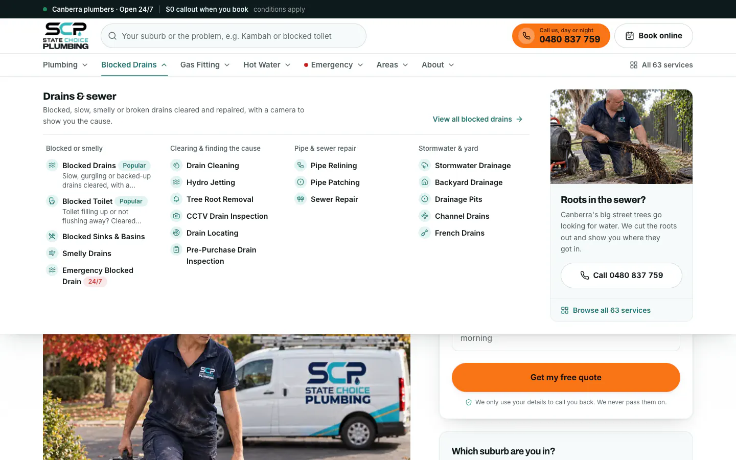Open Emergency Blocked Drain 24/7 service

[x=97, y=276]
